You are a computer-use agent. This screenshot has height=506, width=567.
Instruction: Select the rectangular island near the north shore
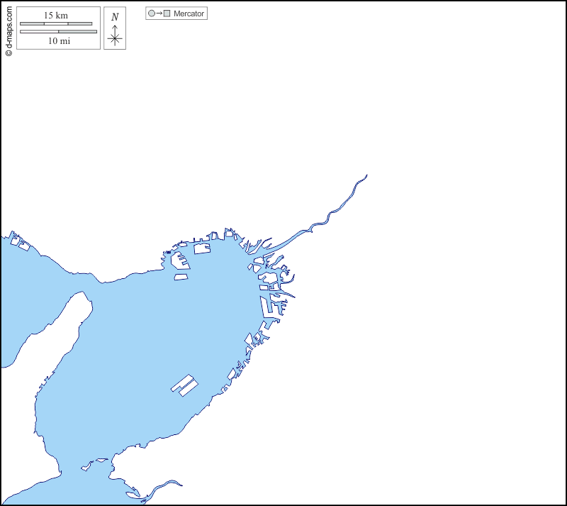pyautogui.click(x=202, y=248)
